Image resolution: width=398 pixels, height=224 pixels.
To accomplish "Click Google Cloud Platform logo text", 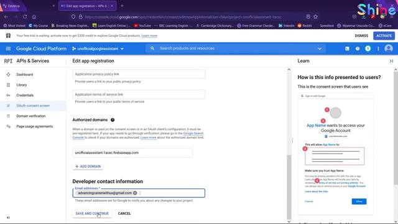I will (x=41, y=49).
